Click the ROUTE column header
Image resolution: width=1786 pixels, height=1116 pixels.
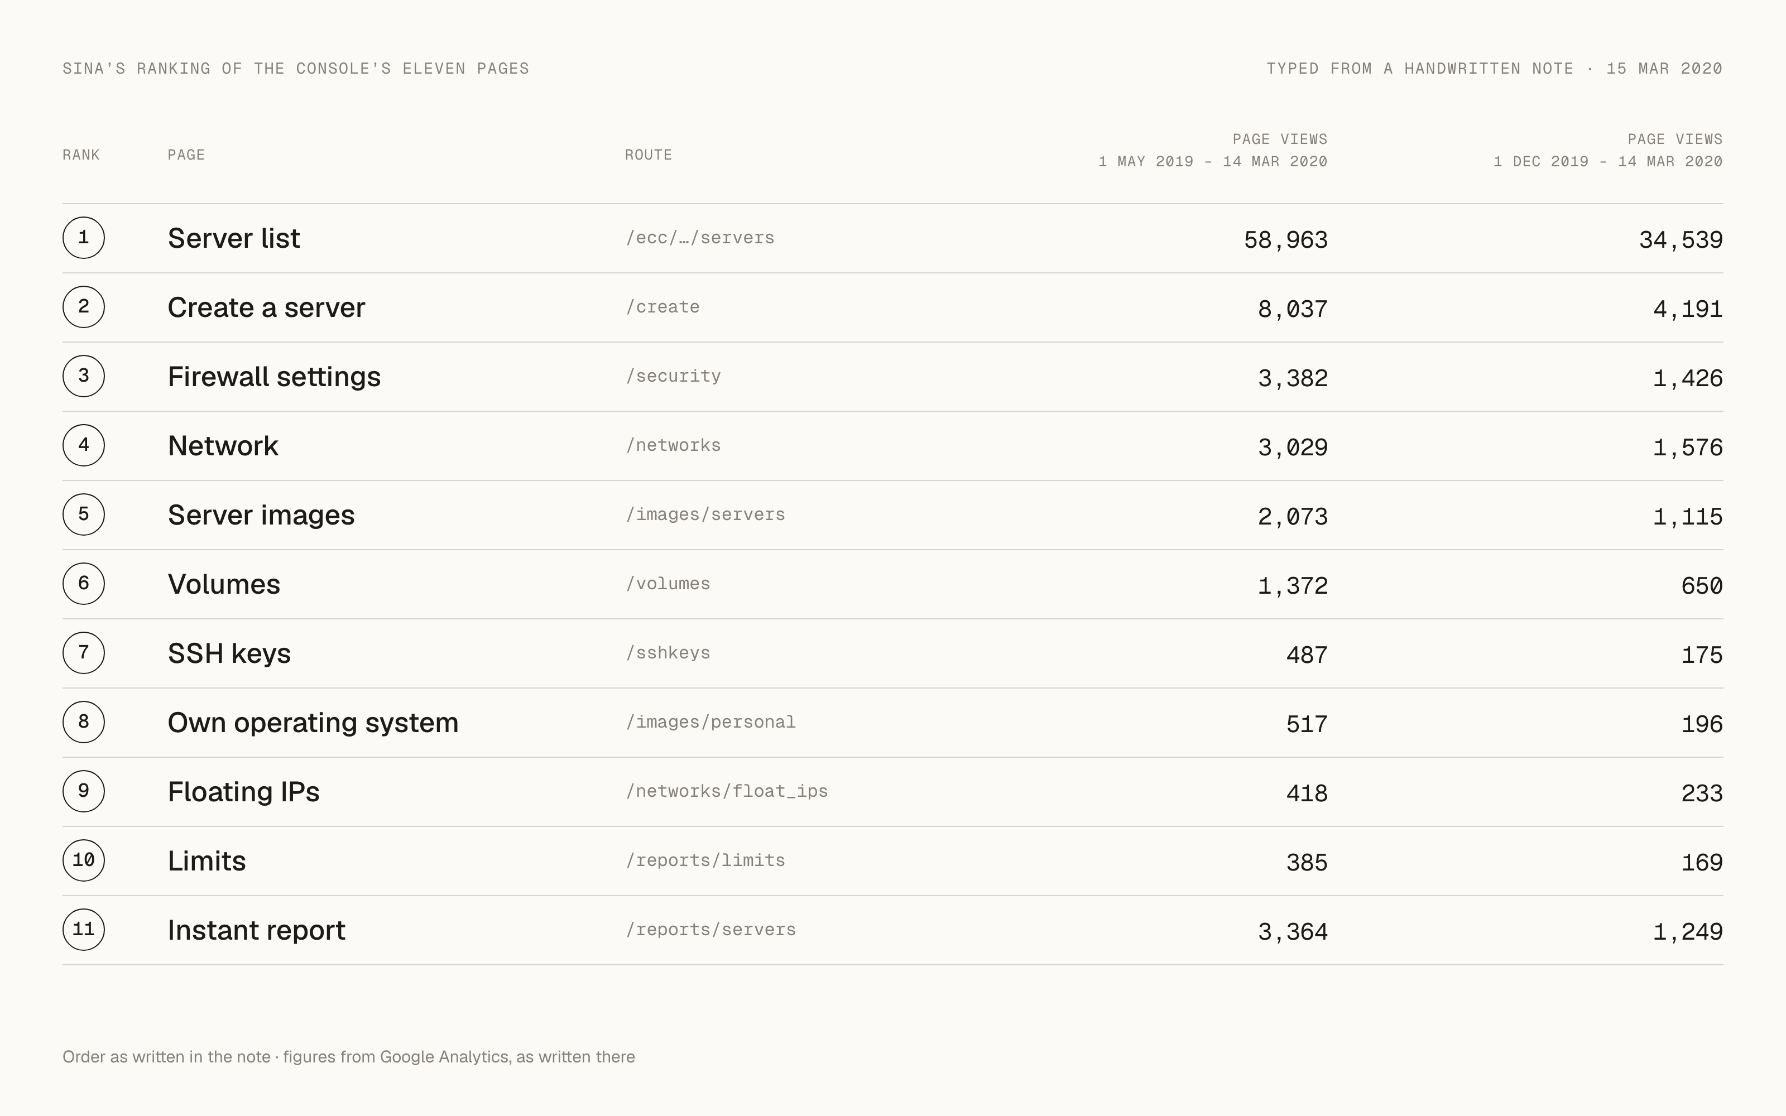pyautogui.click(x=649, y=155)
